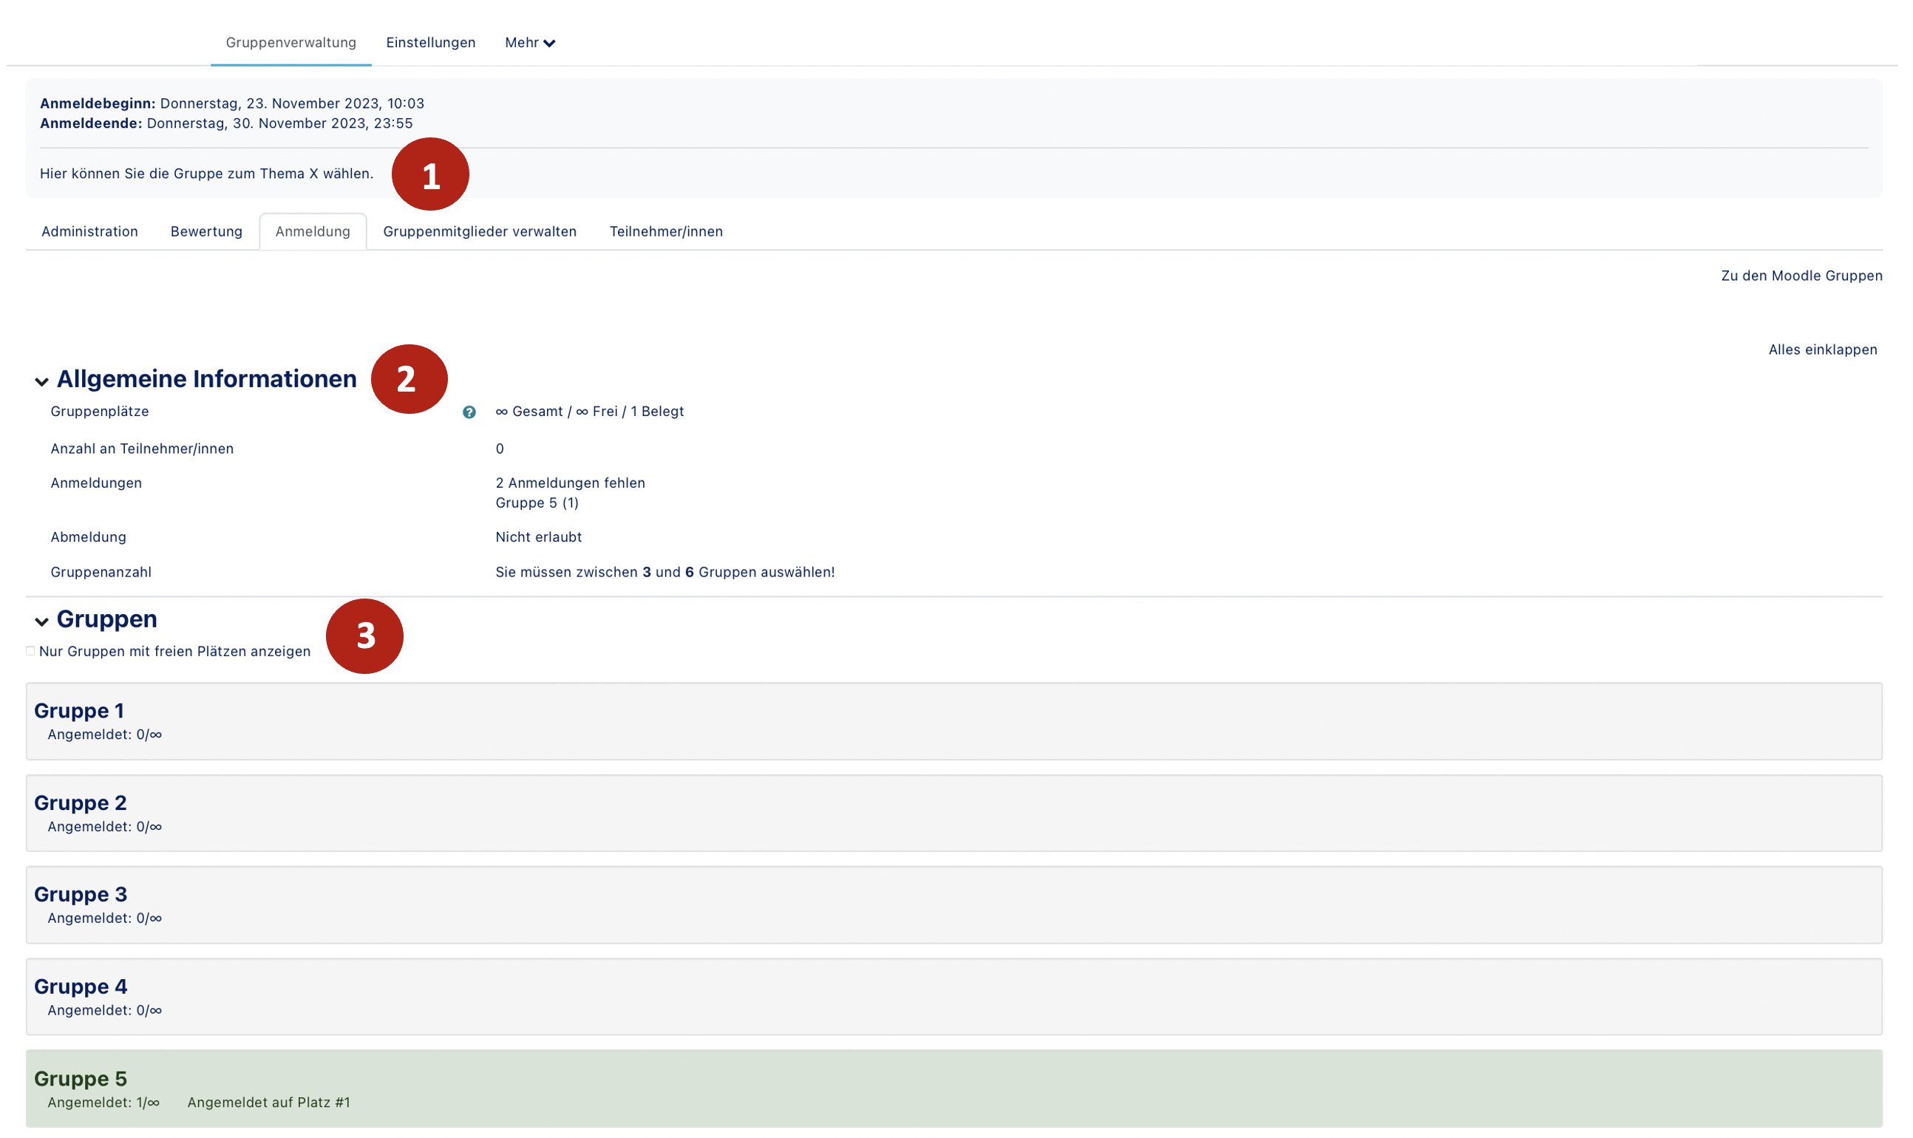1913x1138 pixels.
Task: Click the Allgemeine Informationen heading text
Action: pyautogui.click(x=206, y=379)
